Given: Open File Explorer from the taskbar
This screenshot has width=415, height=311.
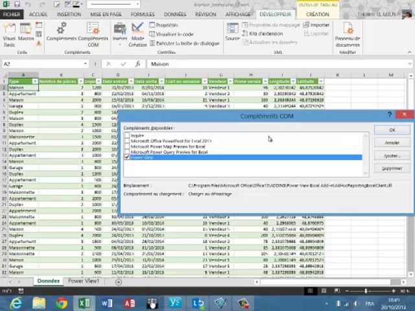Looking at the screenshot, I should click(39, 303).
